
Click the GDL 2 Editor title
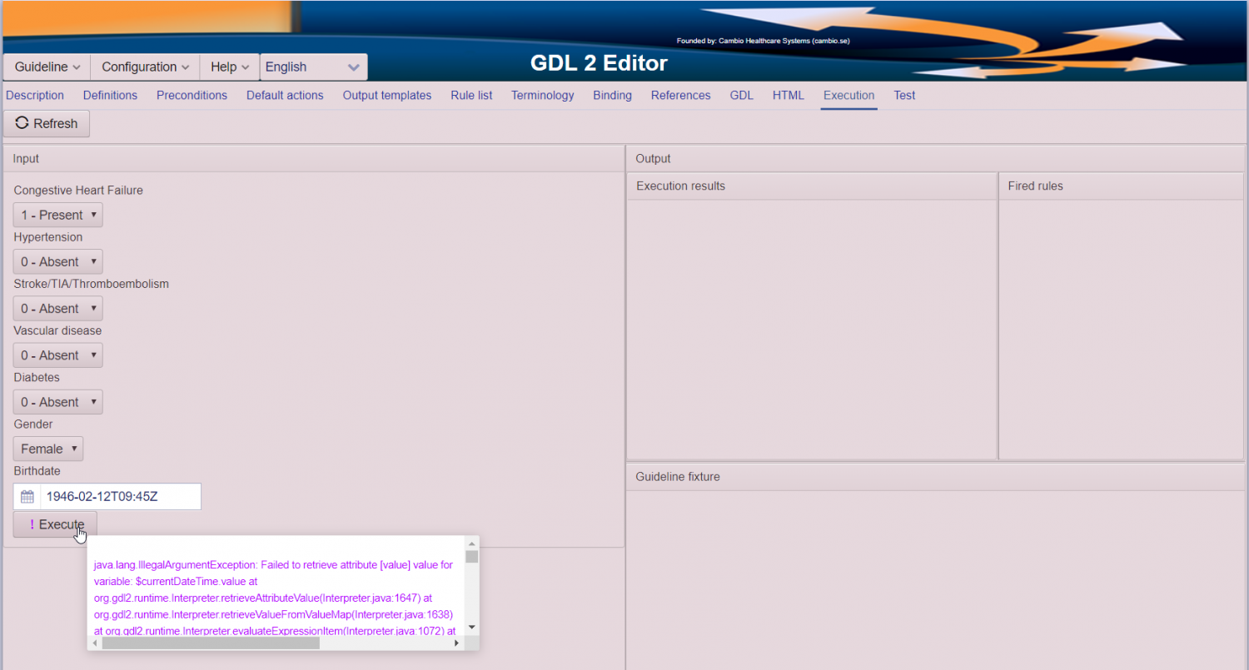coord(599,63)
